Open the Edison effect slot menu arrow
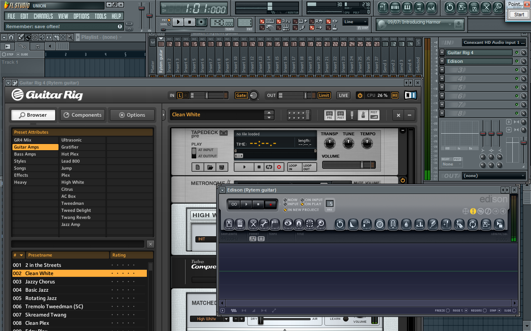The height and width of the screenshot is (331, 531). (442, 61)
